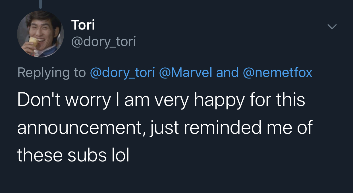Screen dimensions: 353x193
Task: Open @dory_tori mention in Replying to line
Action: pos(122,73)
